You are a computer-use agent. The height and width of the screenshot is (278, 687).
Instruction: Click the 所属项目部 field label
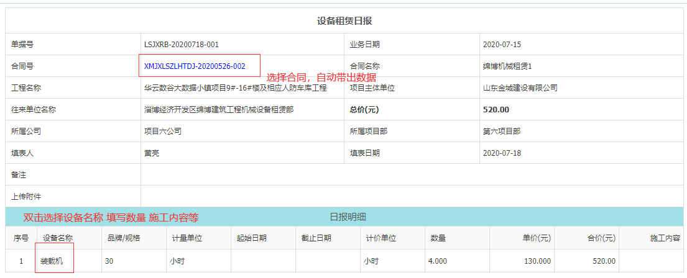click(369, 131)
